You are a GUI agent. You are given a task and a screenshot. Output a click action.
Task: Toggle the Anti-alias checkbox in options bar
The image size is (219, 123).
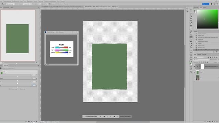pyautogui.click(x=49, y=4)
